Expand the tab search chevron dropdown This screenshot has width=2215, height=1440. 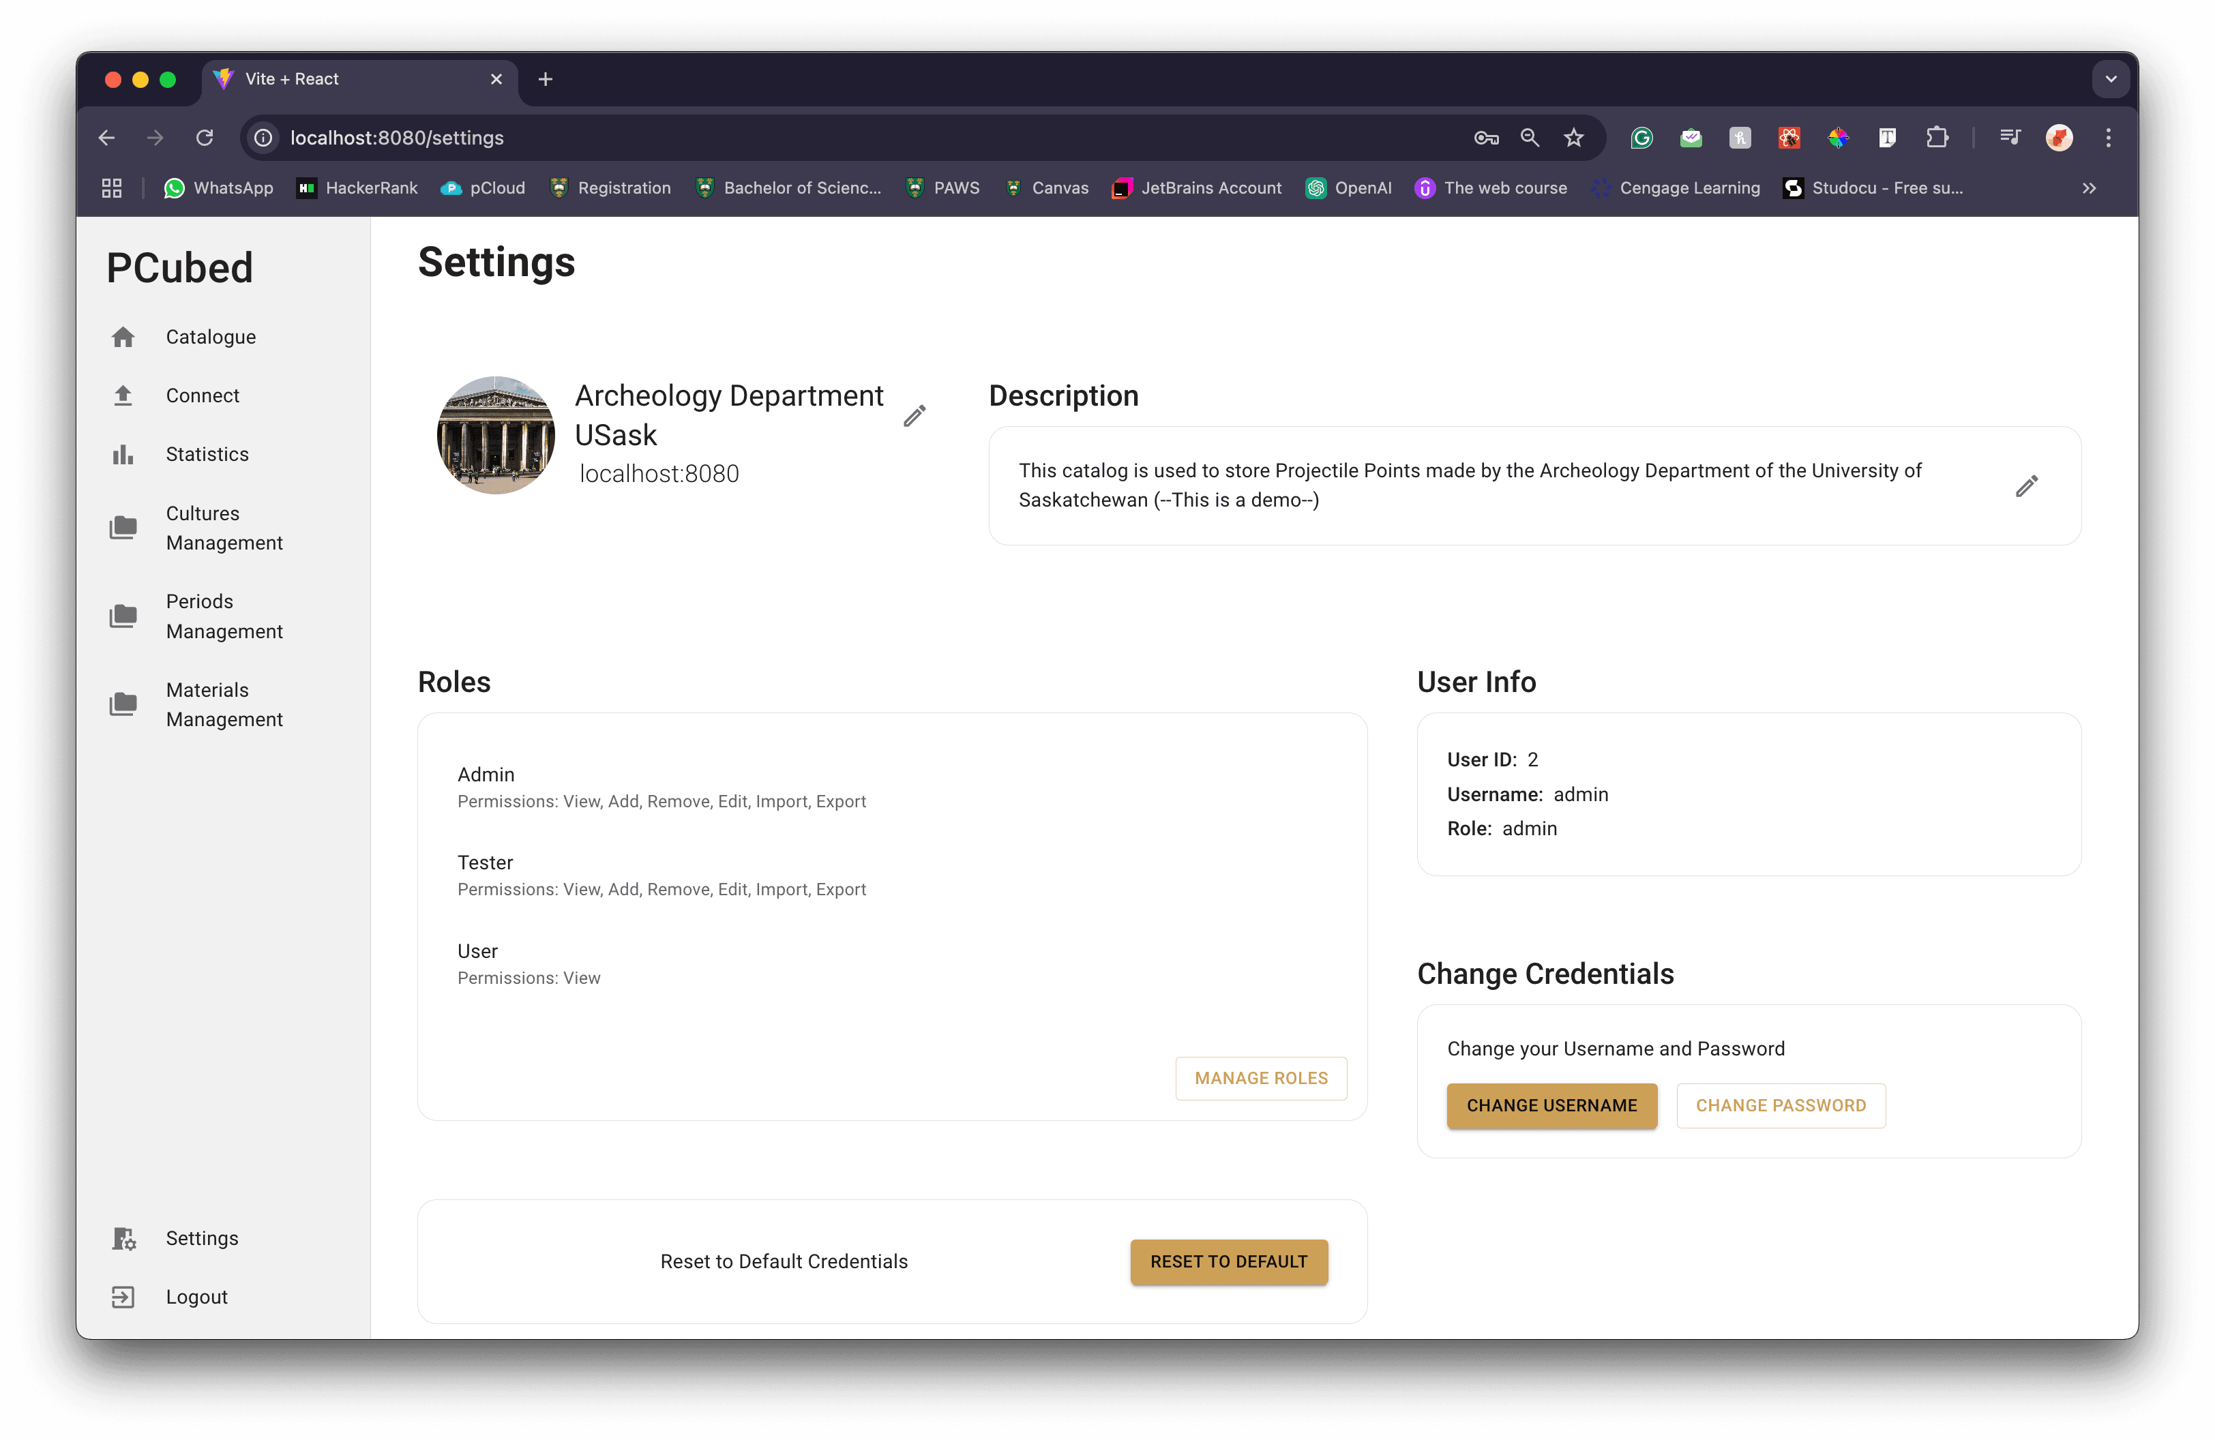pos(2111,79)
